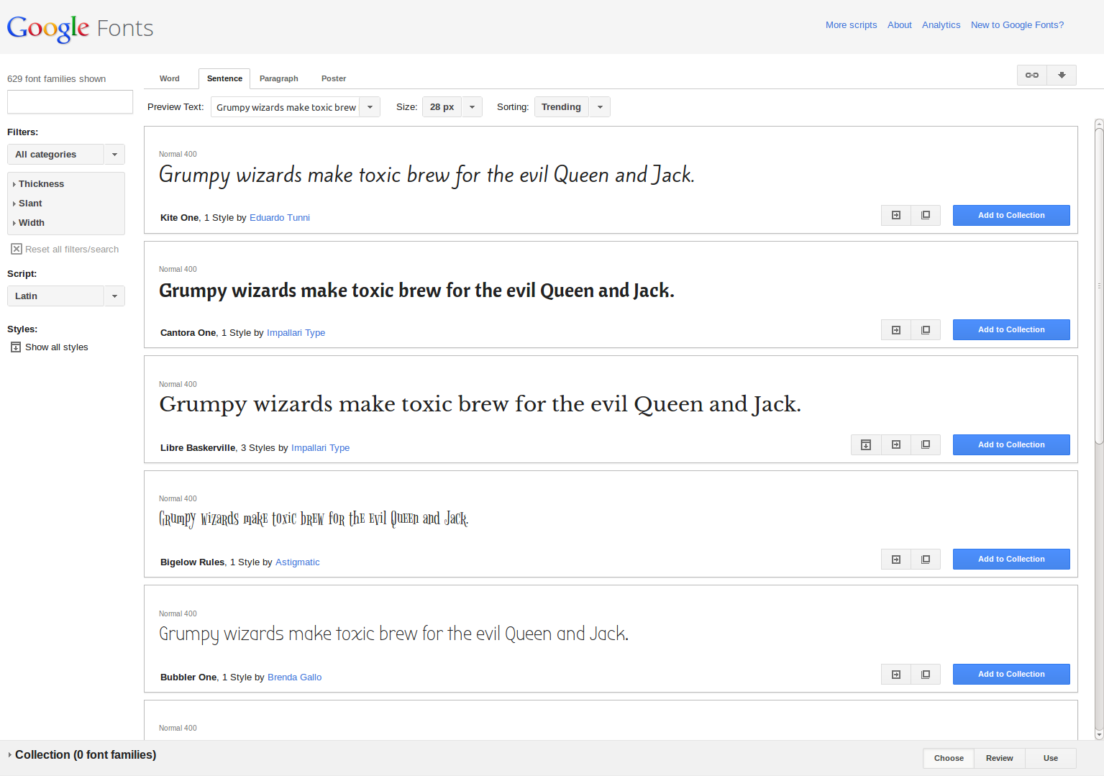Open designer Eduardo Tunni link
The height and width of the screenshot is (776, 1104).
click(x=280, y=218)
